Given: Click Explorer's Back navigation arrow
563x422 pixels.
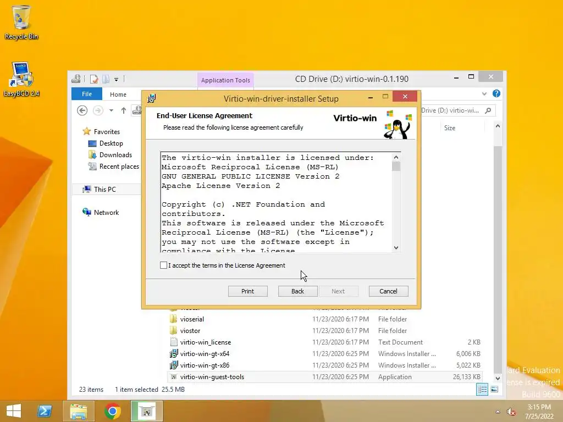Looking at the screenshot, I should (x=82, y=110).
